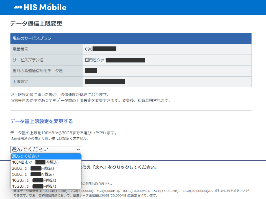Click the データ通信上限変更 page heading
The height and width of the screenshot is (199, 266).
(x=36, y=23)
